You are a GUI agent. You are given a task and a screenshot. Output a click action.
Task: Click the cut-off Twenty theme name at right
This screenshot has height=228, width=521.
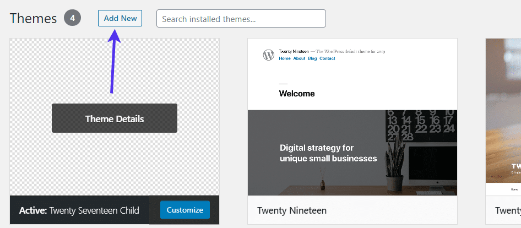click(507, 210)
